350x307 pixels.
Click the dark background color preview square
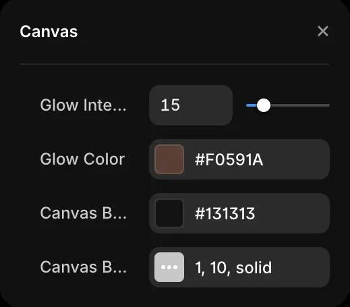point(169,213)
